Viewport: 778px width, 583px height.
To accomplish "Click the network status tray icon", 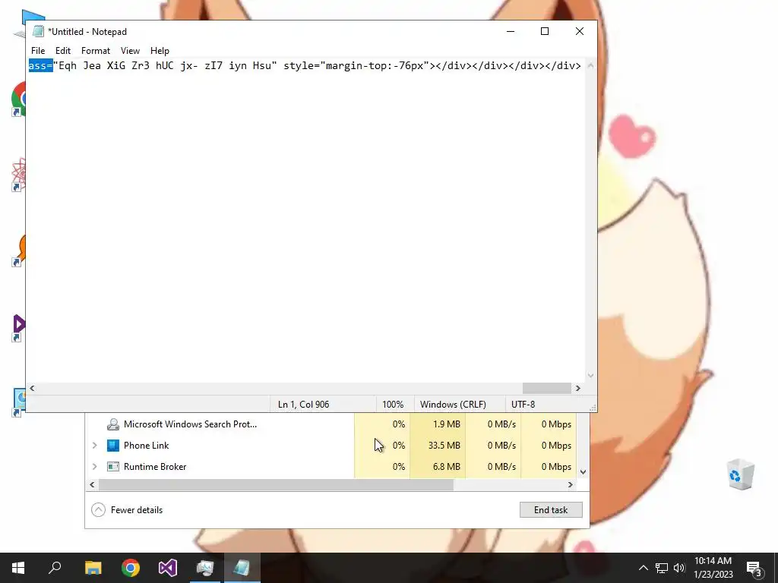I will (662, 568).
